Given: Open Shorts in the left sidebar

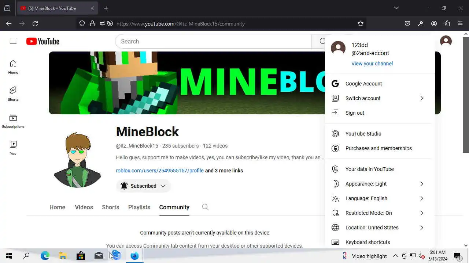Looking at the screenshot, I should (x=13, y=94).
